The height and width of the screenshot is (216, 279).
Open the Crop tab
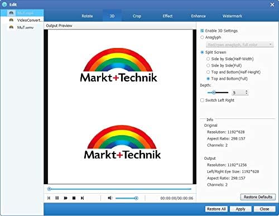pyautogui.click(x=137, y=16)
